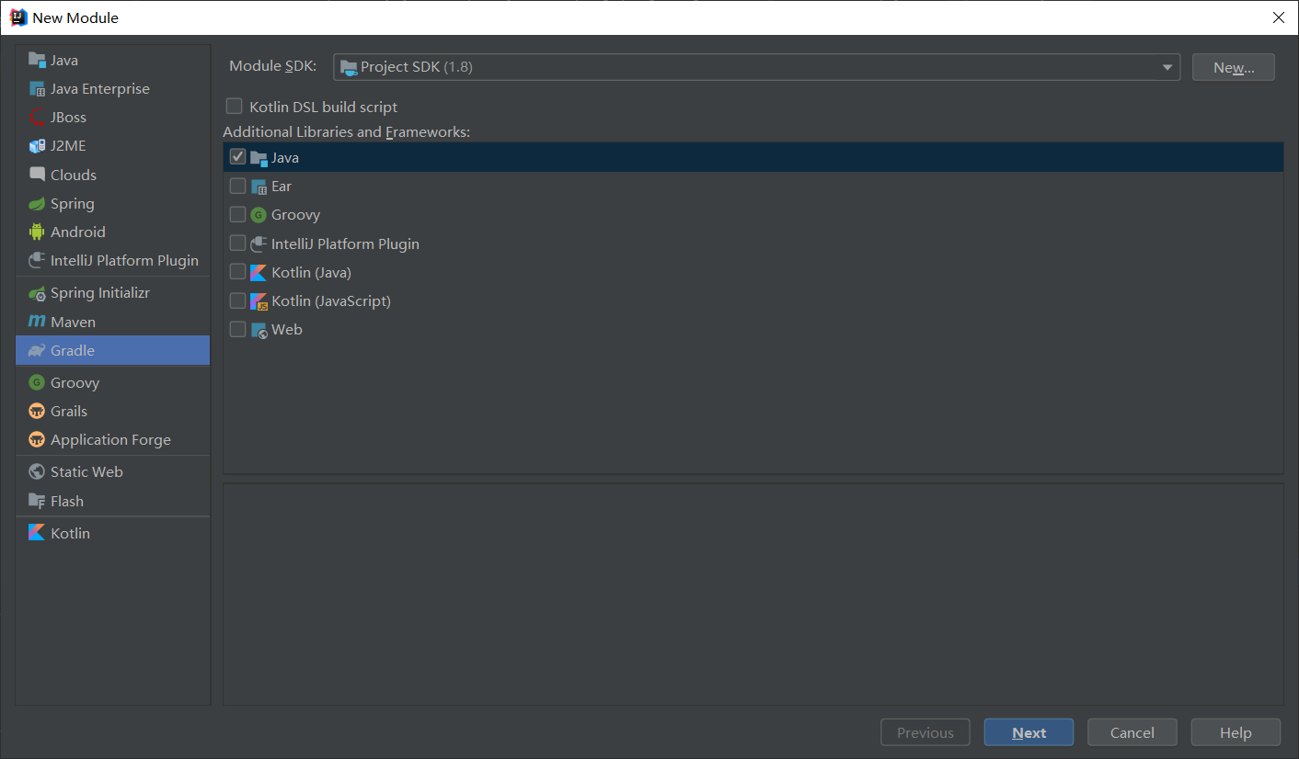Click the "Flash" sidebar label

[67, 502]
